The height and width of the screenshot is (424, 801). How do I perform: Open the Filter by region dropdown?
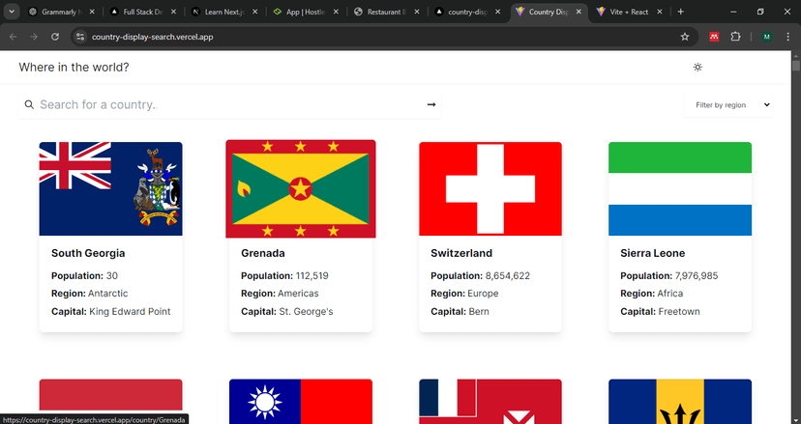point(727,104)
